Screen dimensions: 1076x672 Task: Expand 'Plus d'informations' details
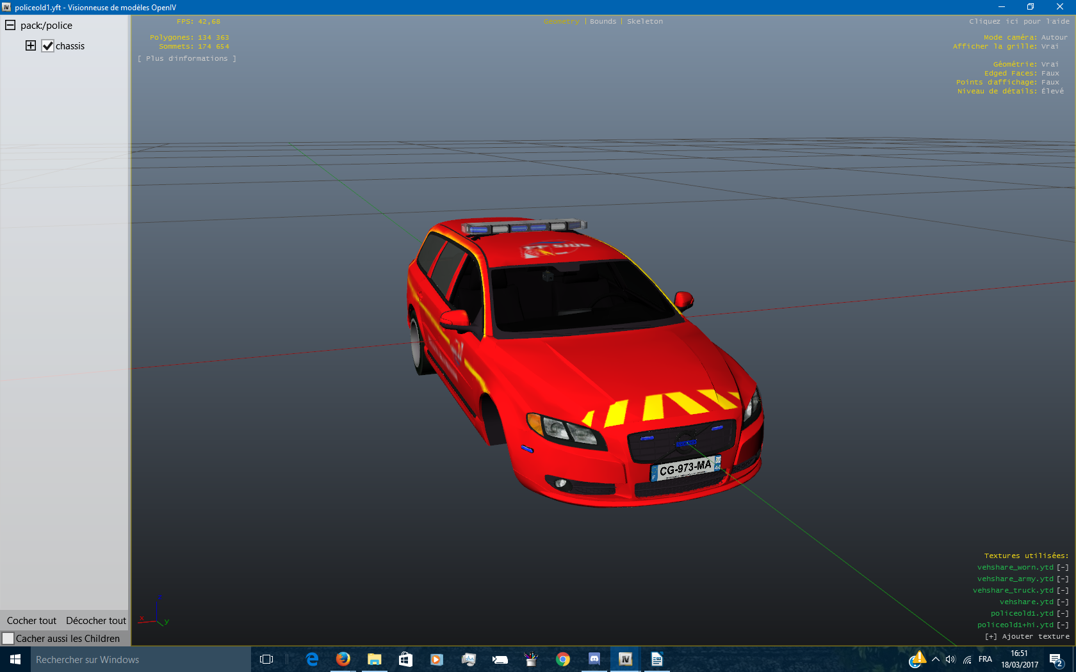tap(186, 59)
